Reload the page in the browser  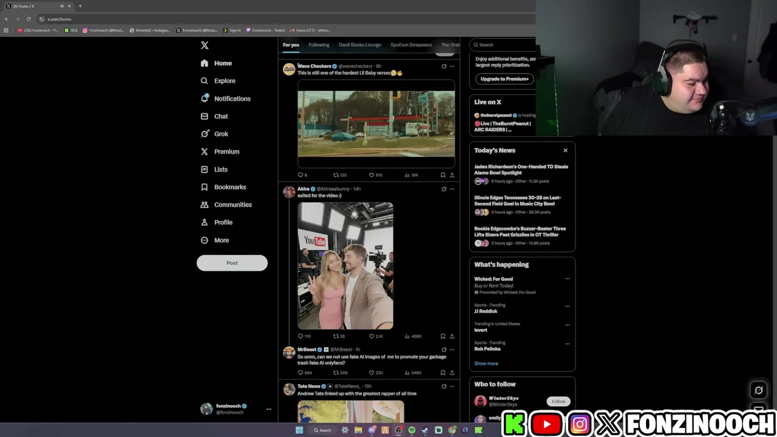tap(28, 19)
